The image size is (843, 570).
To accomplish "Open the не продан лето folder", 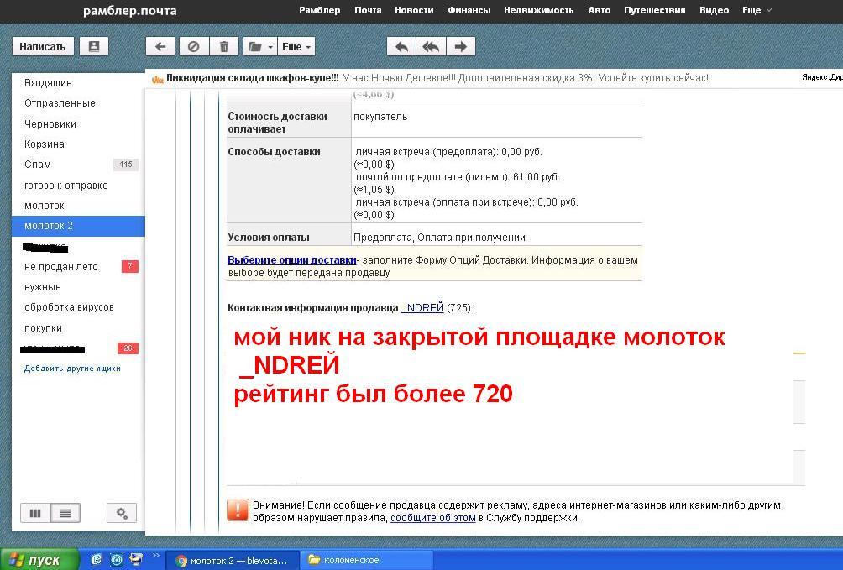I will click(x=61, y=267).
